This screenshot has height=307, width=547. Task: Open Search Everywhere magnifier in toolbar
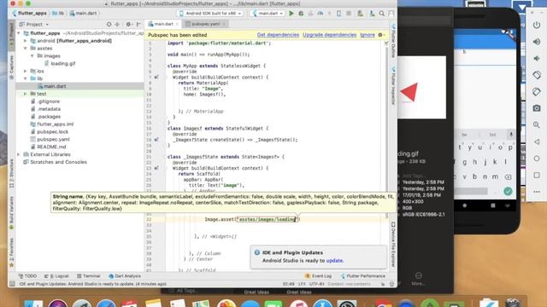[x=382, y=14]
